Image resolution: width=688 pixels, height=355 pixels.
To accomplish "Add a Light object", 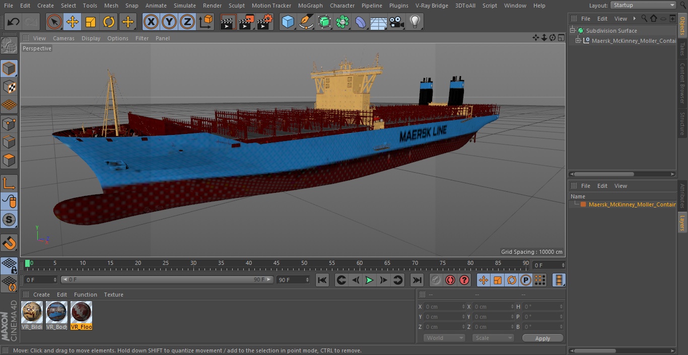I will (415, 22).
